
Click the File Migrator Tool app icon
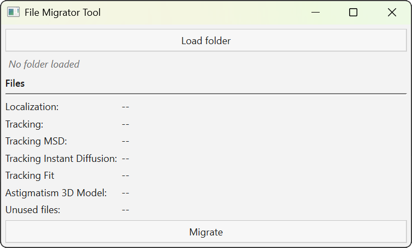click(x=13, y=13)
